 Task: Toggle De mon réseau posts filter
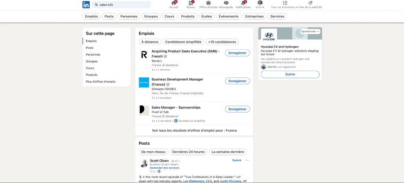point(153,152)
